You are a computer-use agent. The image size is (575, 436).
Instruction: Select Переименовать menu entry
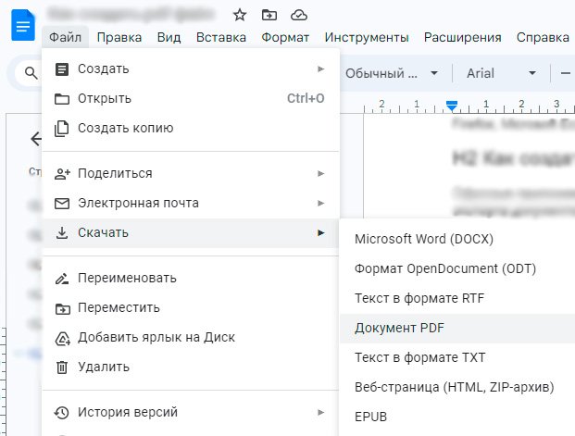pyautogui.click(x=127, y=278)
